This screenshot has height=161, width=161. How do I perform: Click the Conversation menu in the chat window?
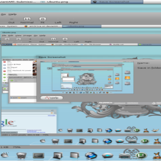[16, 77]
